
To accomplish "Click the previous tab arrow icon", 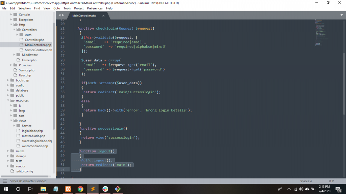I will [x=59, y=15].
